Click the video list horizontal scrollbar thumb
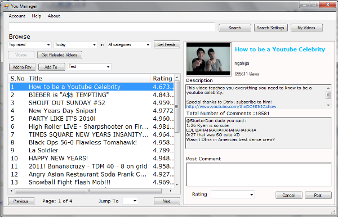338x217 pixels. pyautogui.click(x=88, y=191)
